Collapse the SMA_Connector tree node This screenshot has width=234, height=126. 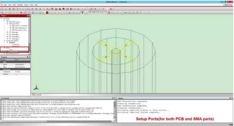click(7, 24)
